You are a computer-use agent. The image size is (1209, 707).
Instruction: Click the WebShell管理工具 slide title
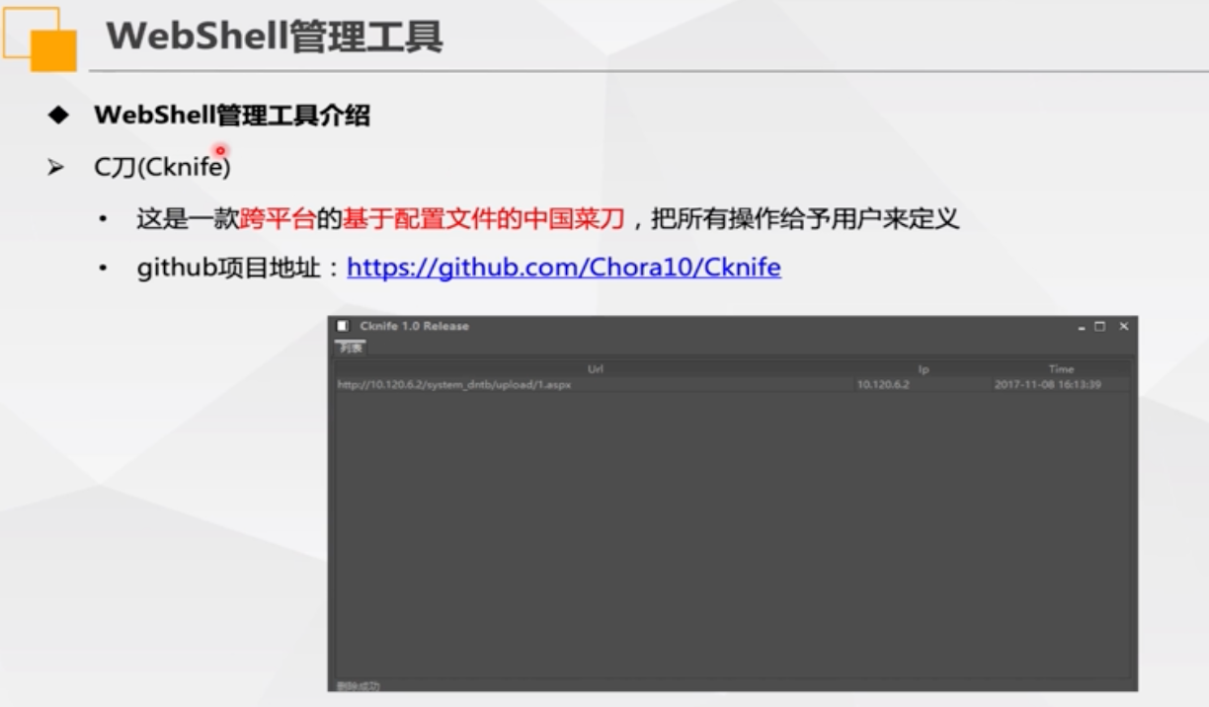[275, 38]
